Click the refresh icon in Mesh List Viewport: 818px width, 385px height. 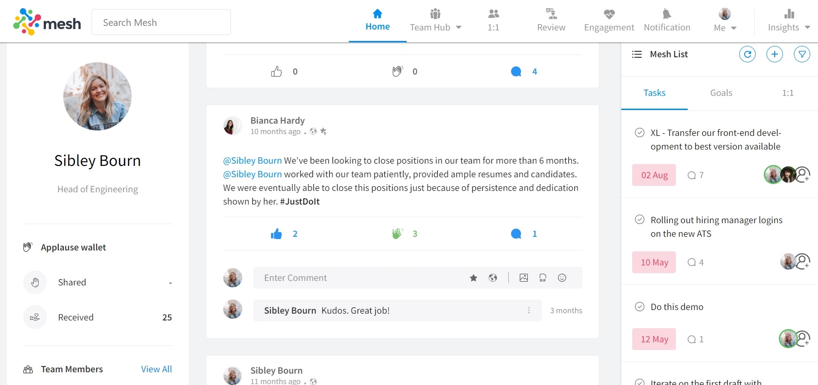[747, 55]
